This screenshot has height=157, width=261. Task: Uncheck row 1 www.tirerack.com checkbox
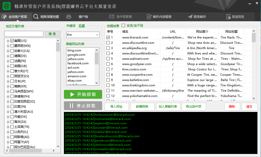(x=108, y=37)
